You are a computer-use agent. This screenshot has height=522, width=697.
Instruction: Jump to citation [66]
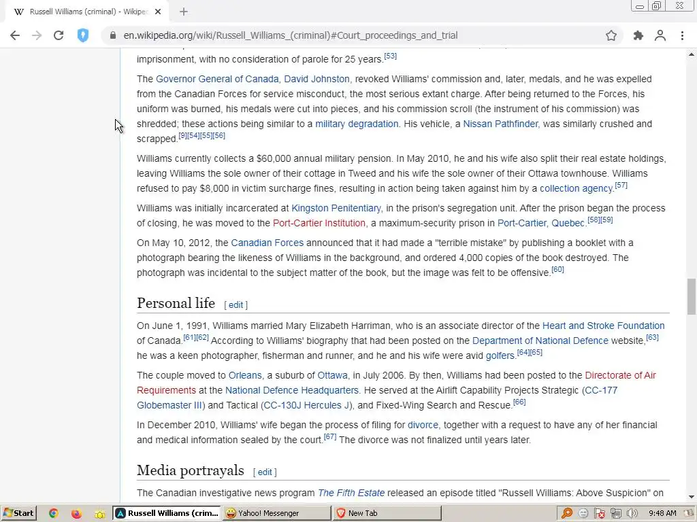pos(519,402)
